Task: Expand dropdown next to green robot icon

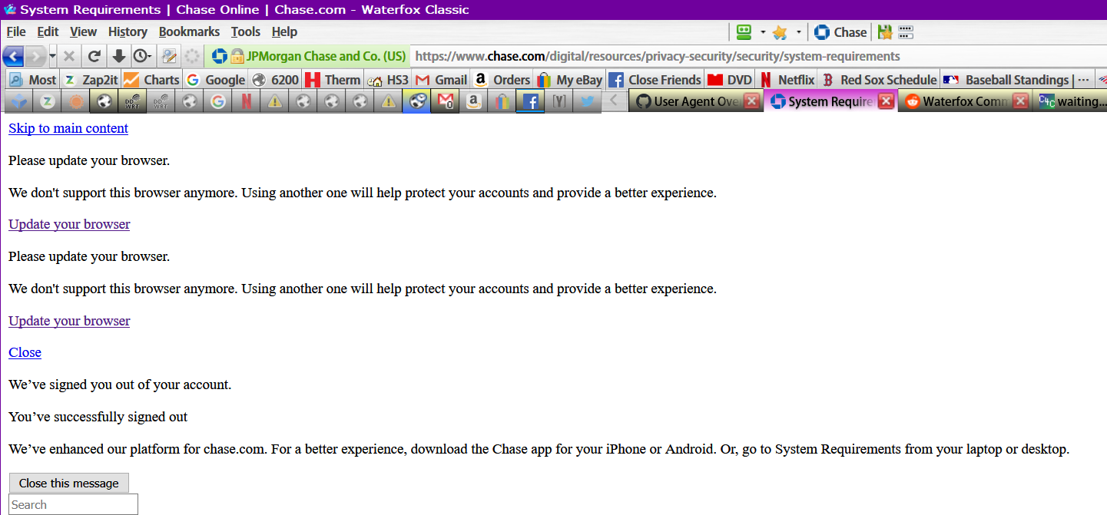Action: pyautogui.click(x=763, y=32)
